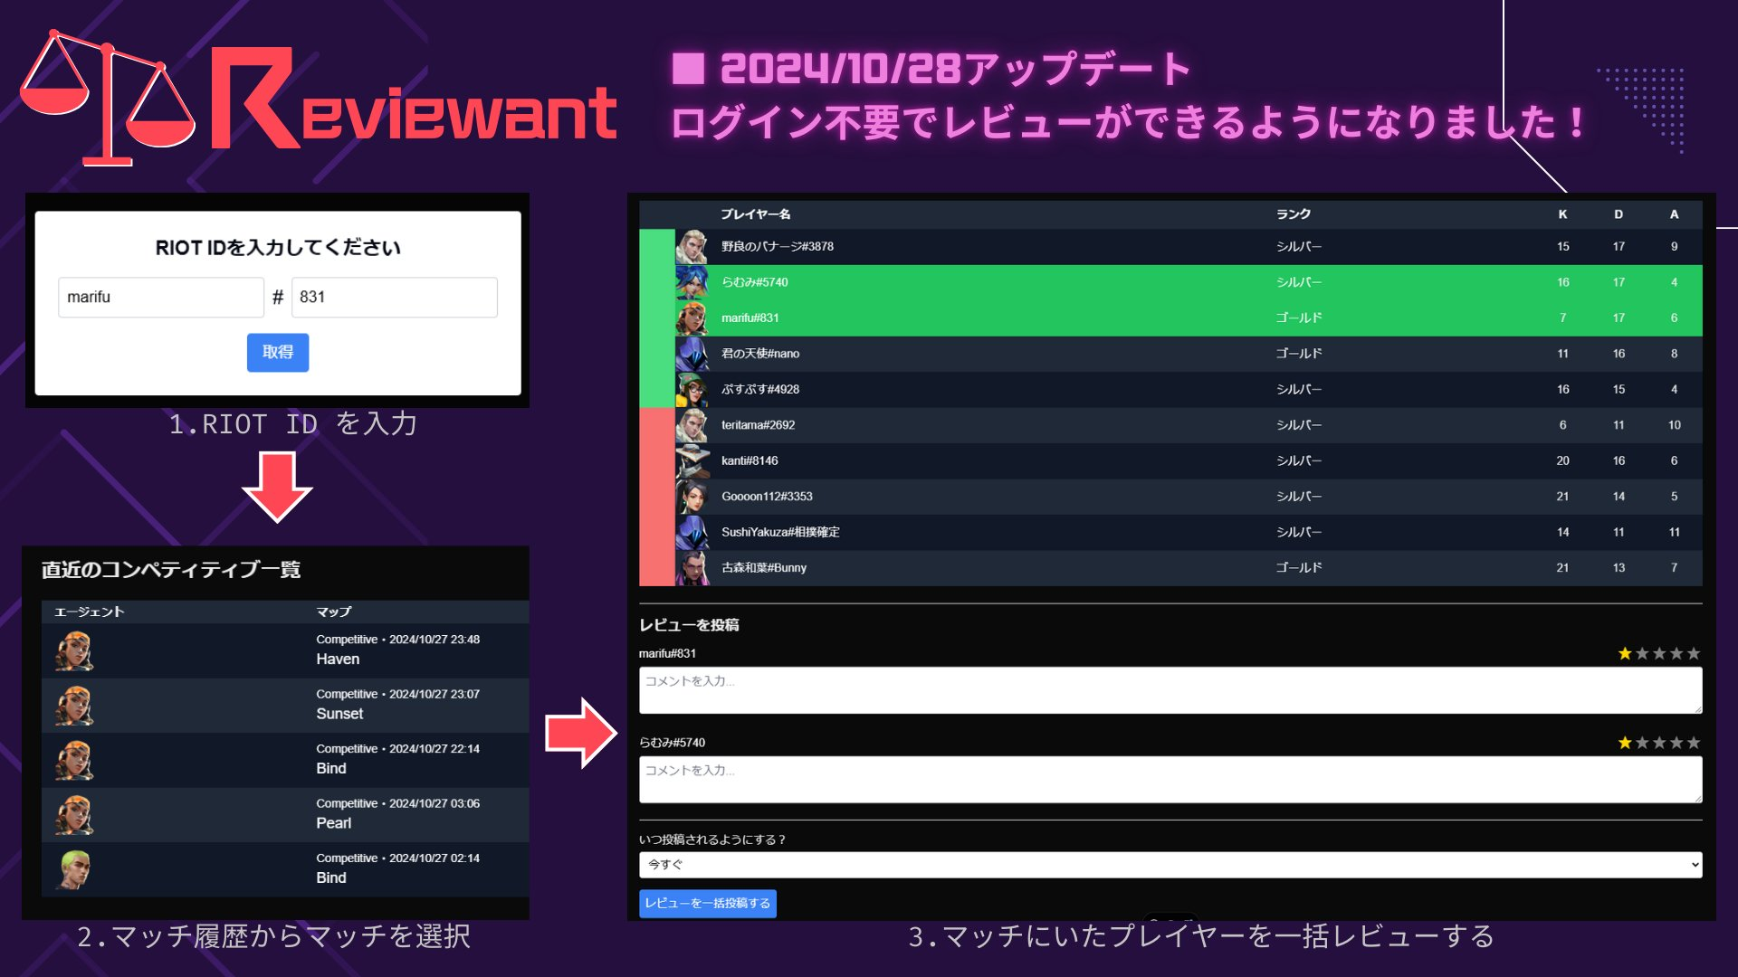Image resolution: width=1738 pixels, height=977 pixels.
Task: Open the 今すぐ posting time dropdown
Action: [1170, 865]
